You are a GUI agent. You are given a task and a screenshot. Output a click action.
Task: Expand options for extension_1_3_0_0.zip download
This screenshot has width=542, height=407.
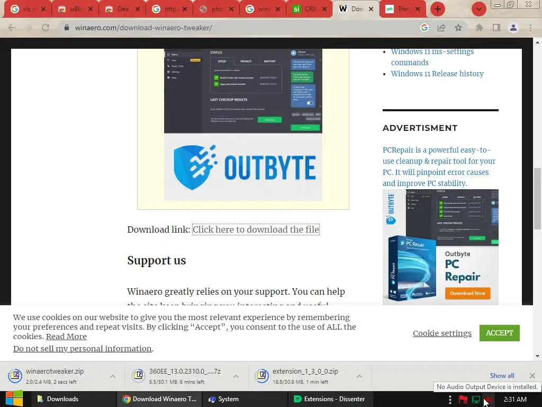pyautogui.click(x=359, y=376)
